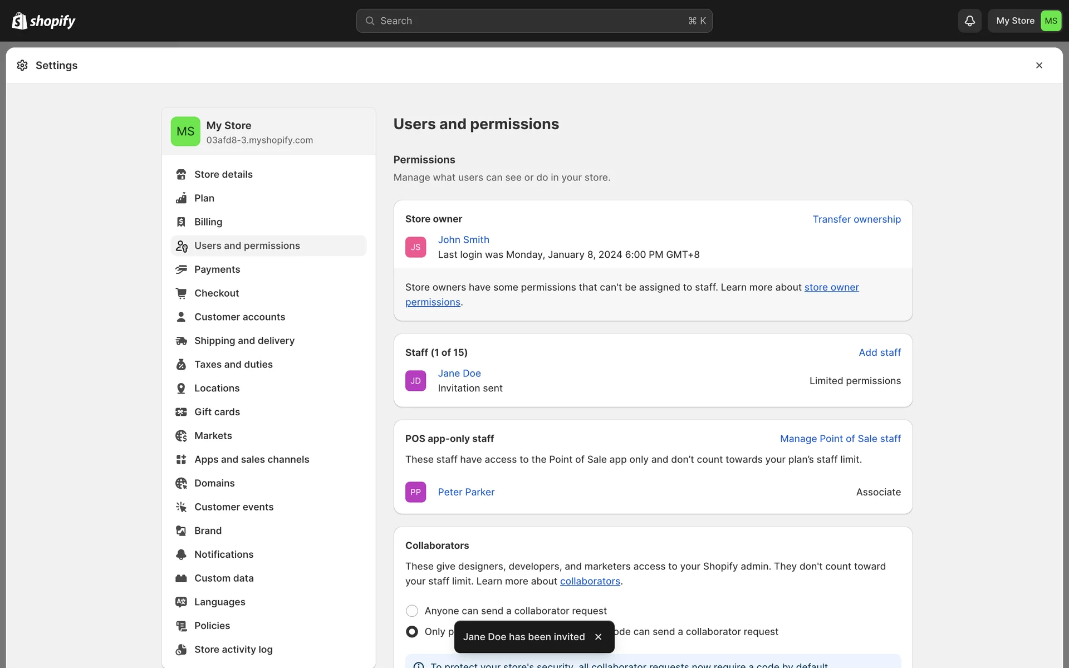Click the Store details shop icon

[x=181, y=174]
